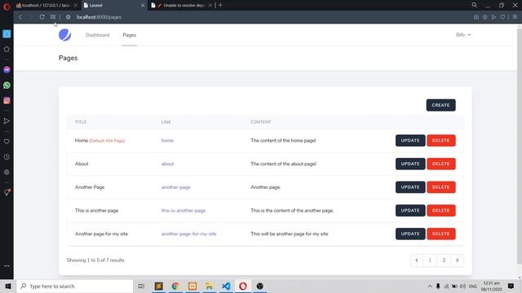This screenshot has width=522, height=293.
Task: Click the ENG language indicator
Action: pyautogui.click(x=473, y=286)
